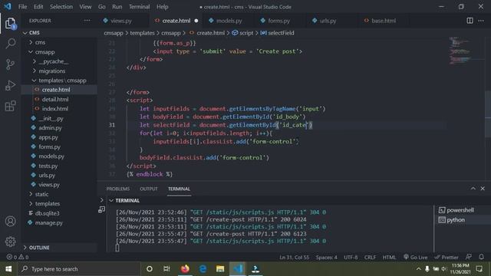Open editor More Actions ellipsis
This screenshot has width=491, height=276.
(481, 21)
